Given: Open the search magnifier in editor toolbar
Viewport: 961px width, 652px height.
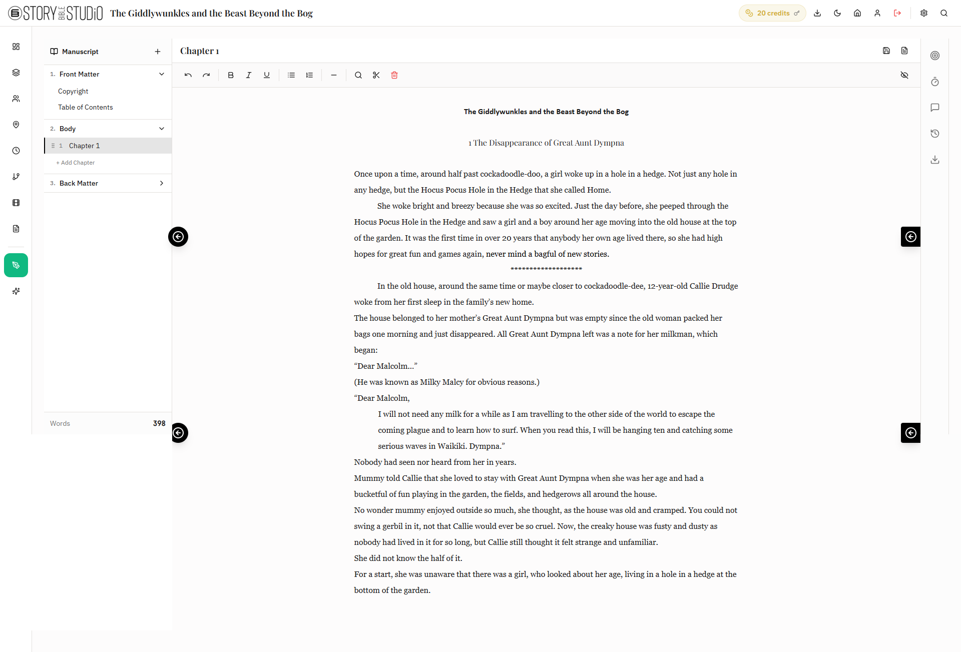Looking at the screenshot, I should pyautogui.click(x=358, y=75).
